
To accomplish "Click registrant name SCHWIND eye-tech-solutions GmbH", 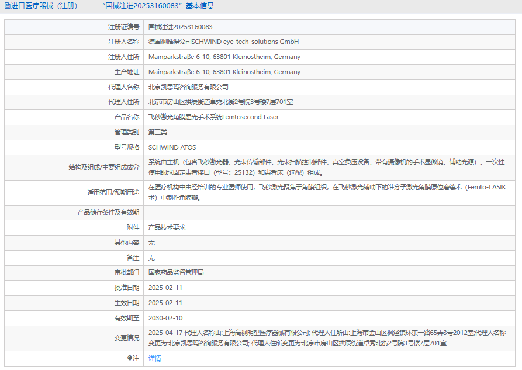I will click(223, 42).
